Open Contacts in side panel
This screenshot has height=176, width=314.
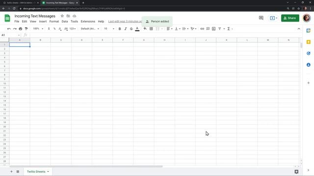pyautogui.click(x=309, y=65)
